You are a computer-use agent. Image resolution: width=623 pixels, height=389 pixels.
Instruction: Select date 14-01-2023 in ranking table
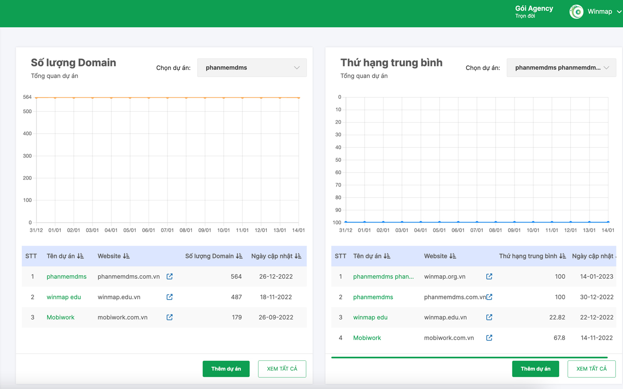597,276
